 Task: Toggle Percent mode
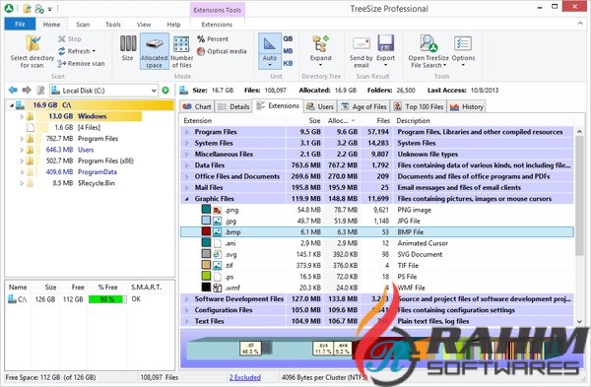point(213,38)
